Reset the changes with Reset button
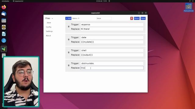Screen dimensions: 195x109 pyautogui.click(x=137, y=18)
